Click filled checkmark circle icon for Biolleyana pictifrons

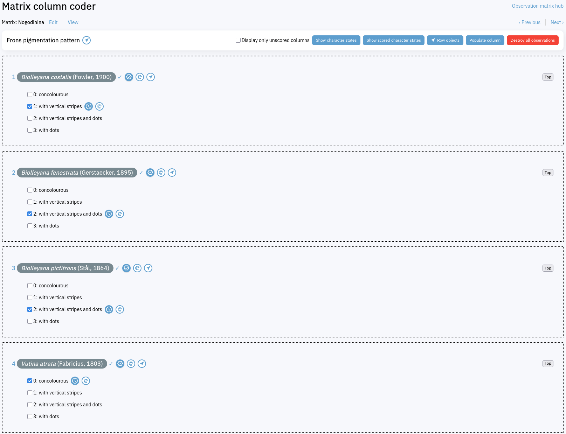pyautogui.click(x=126, y=268)
